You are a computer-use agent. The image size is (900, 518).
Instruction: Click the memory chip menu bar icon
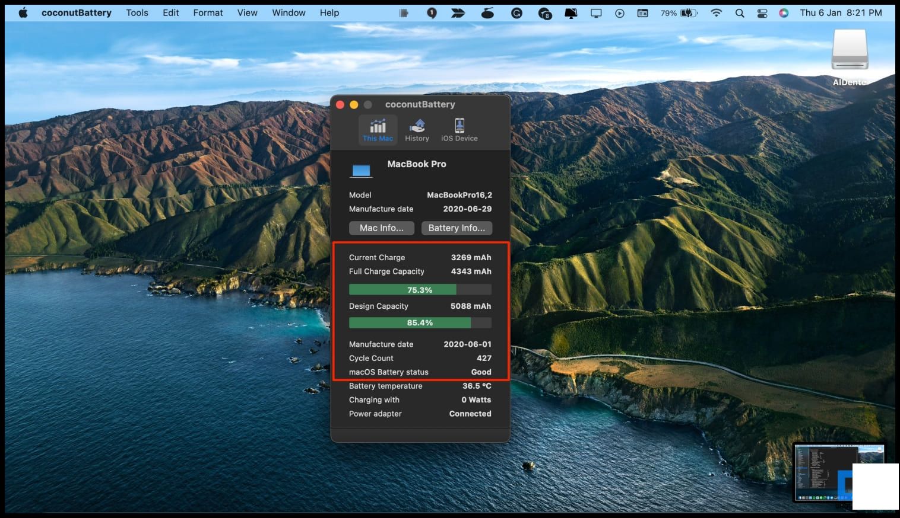coord(404,12)
